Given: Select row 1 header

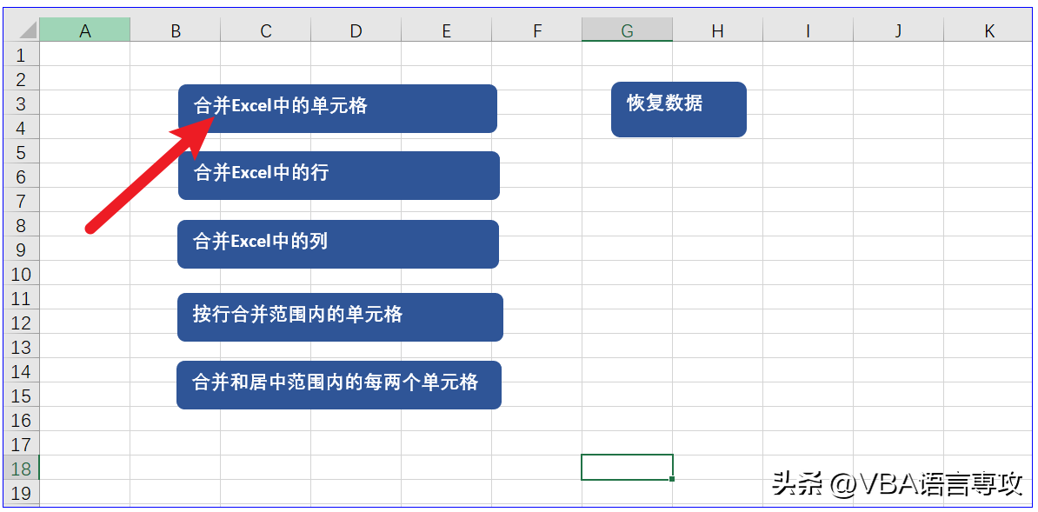Looking at the screenshot, I should [22, 54].
